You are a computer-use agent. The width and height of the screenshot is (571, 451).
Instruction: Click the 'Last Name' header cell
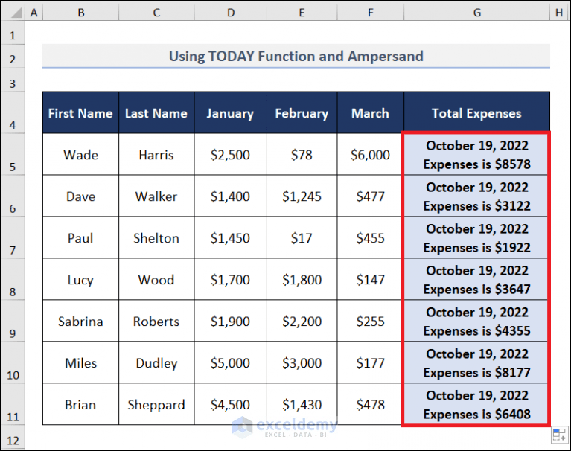156,112
